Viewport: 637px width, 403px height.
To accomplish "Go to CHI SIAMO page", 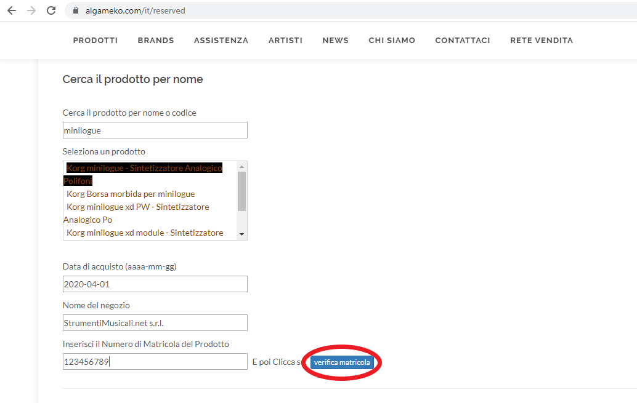I will [392, 40].
